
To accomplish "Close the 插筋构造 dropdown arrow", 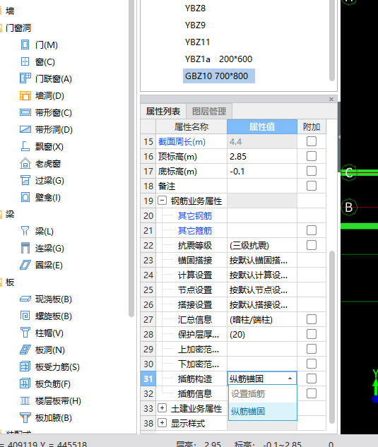I will click(290, 379).
